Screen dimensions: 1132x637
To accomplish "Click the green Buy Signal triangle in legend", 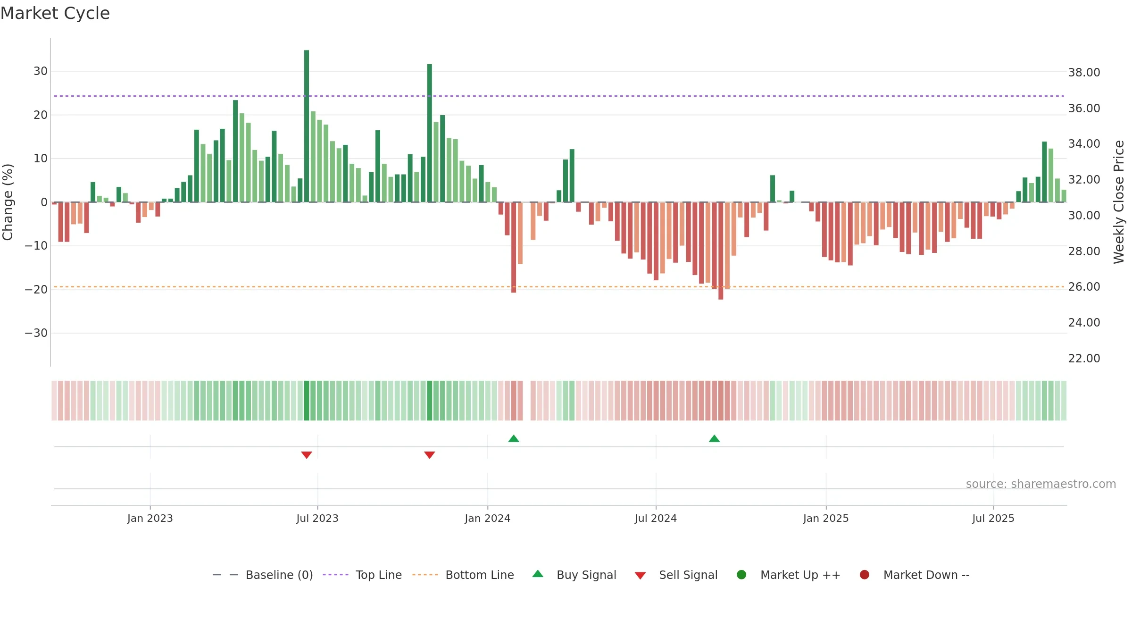I will click(538, 574).
